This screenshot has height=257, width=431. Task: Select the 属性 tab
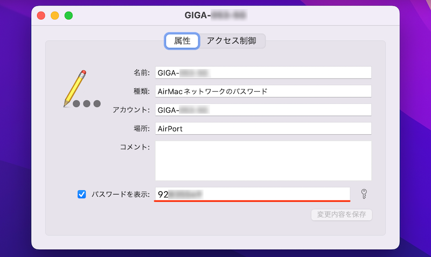(183, 41)
